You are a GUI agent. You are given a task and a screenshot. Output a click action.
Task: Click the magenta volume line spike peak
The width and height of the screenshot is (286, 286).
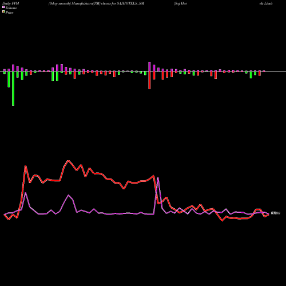(x=158, y=178)
